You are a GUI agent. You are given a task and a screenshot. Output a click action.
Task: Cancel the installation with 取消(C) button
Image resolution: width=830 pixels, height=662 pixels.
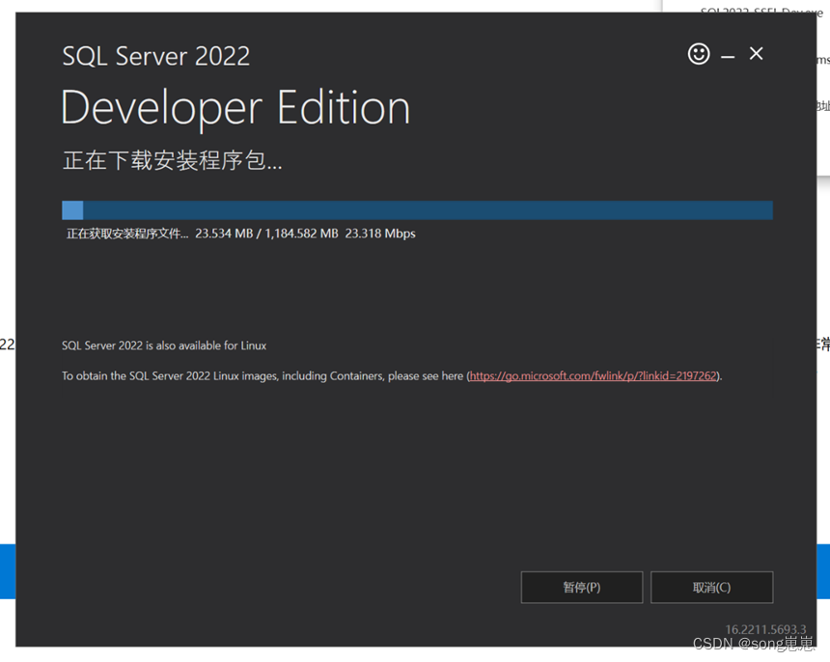tap(711, 588)
